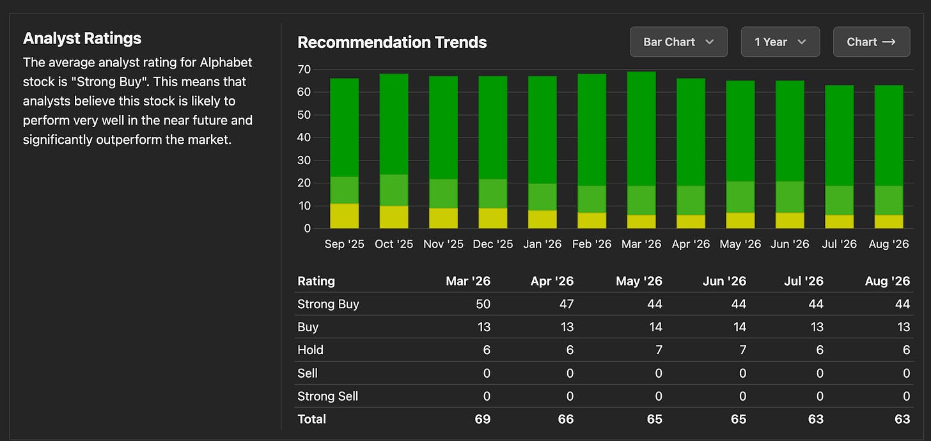Click the Nov '25 stacked bar
This screenshot has width=931, height=441.
(x=443, y=152)
